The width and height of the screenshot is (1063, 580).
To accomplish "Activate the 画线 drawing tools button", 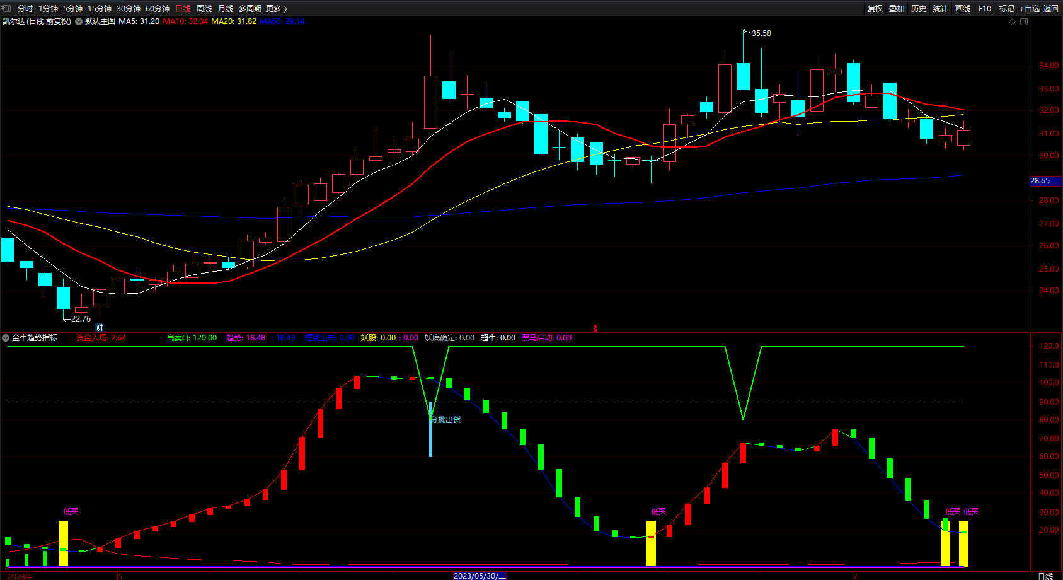I will (963, 8).
